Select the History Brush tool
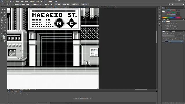This screenshot has width=185, height=104. pyautogui.click(x=5, y=20)
